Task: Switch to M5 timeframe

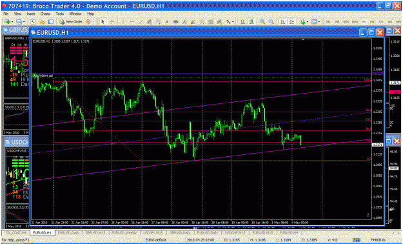Action: pyautogui.click(x=337, y=22)
